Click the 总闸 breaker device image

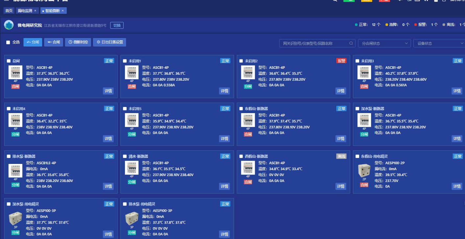15,72
